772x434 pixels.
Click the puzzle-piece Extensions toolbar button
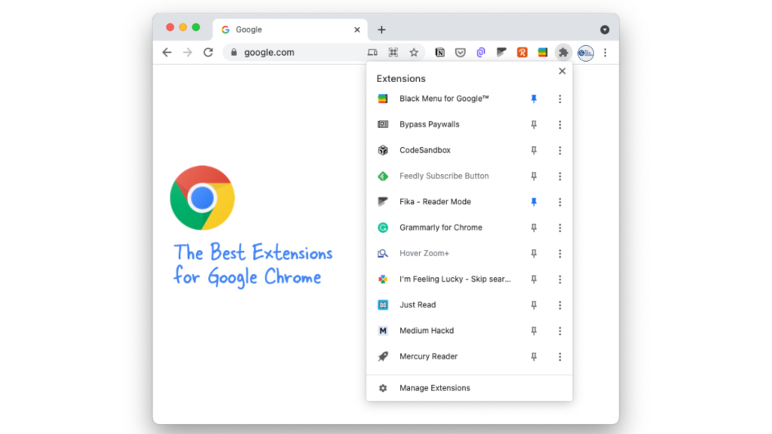(x=562, y=53)
